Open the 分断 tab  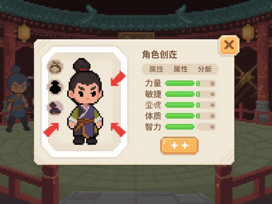(205, 69)
